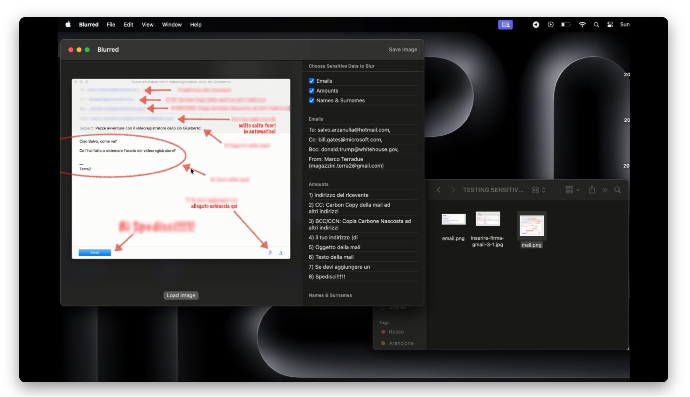
Task: Go back in Finder window
Action: pos(438,190)
